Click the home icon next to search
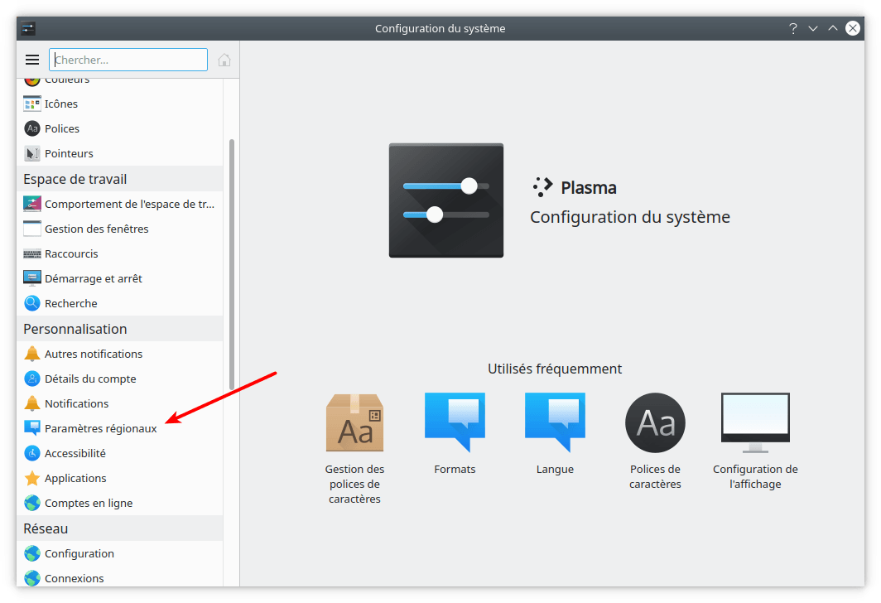 point(224,60)
